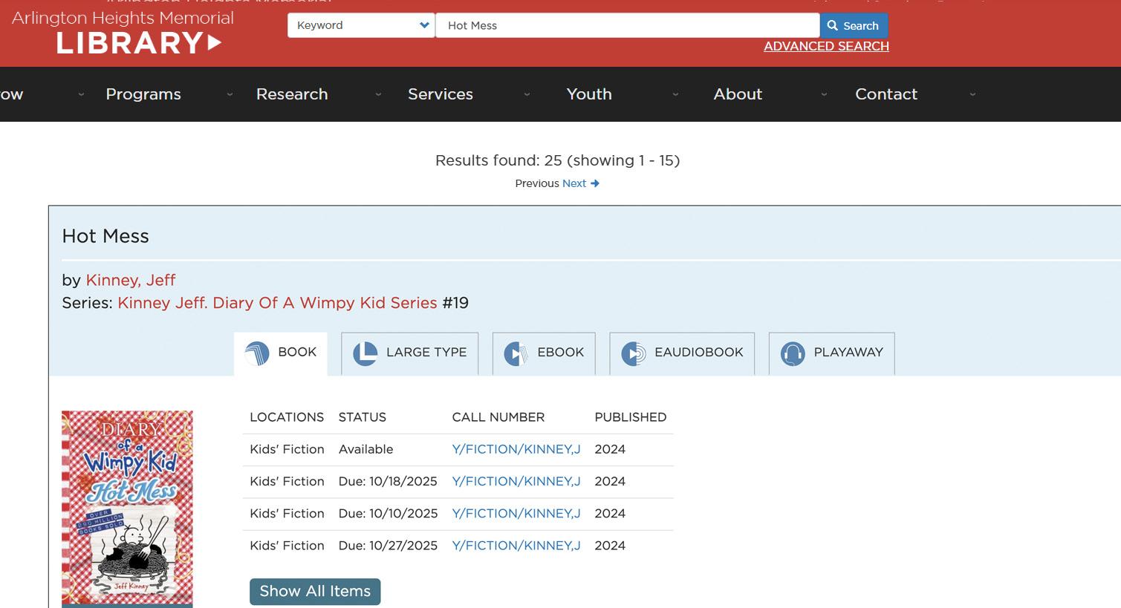Viewport: 1121px width, 608px height.
Task: Open author Kinney, Jeff link
Action: click(131, 280)
